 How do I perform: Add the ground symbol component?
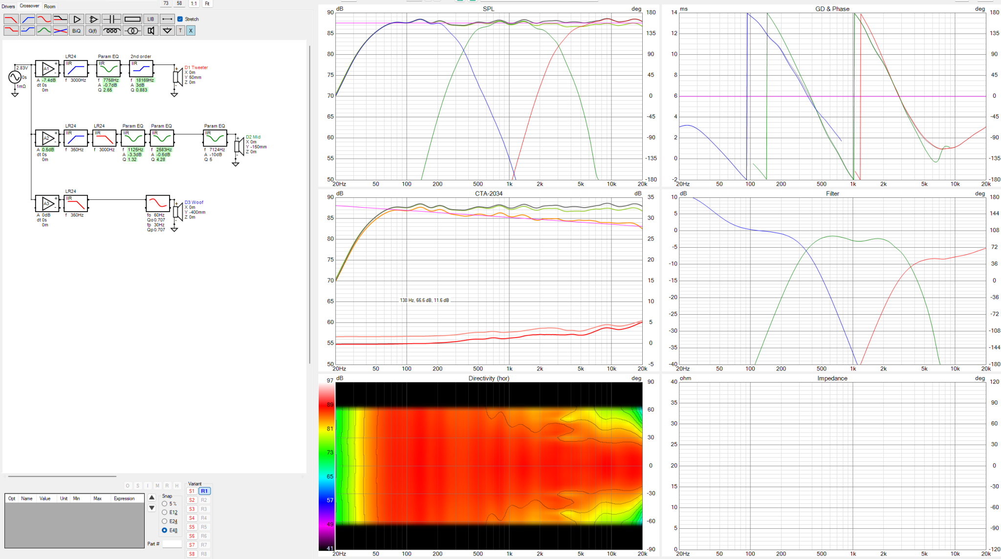pyautogui.click(x=167, y=31)
